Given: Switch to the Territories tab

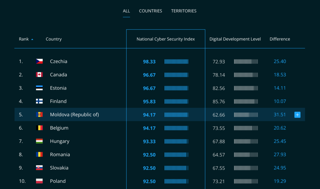Looking at the screenshot, I should tap(184, 11).
